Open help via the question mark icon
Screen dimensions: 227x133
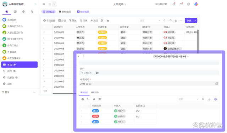[x=188, y=4]
